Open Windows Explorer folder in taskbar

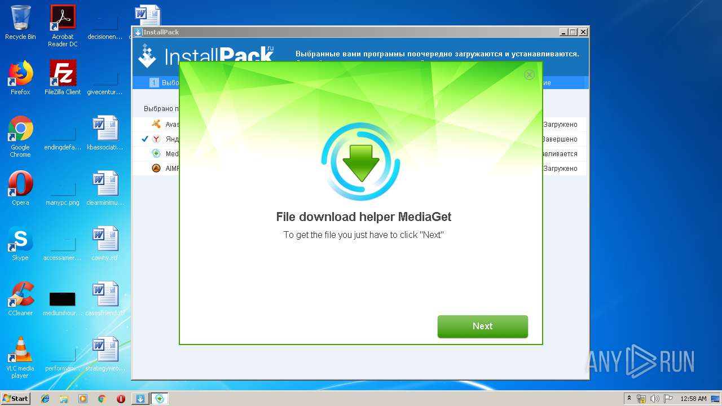tap(64, 399)
